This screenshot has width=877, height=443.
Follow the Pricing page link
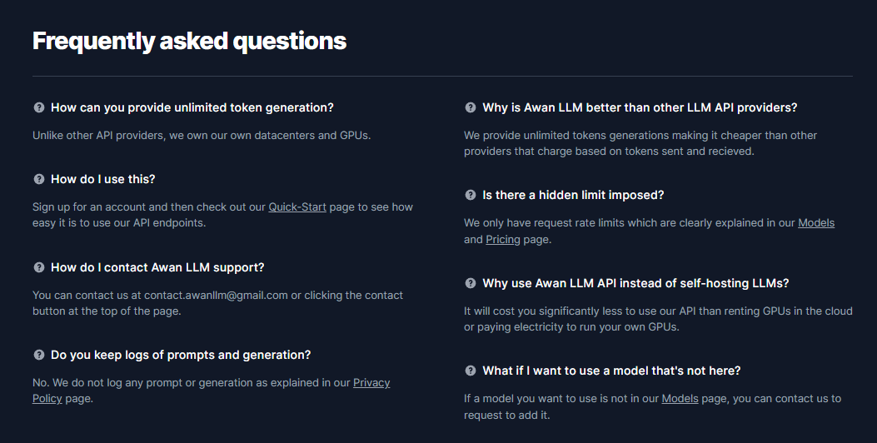[x=503, y=239]
